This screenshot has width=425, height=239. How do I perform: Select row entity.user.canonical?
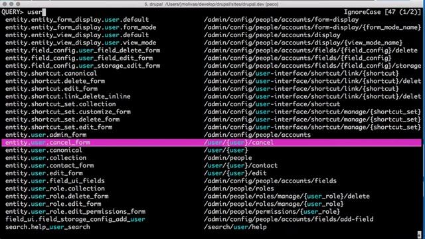coord(211,150)
